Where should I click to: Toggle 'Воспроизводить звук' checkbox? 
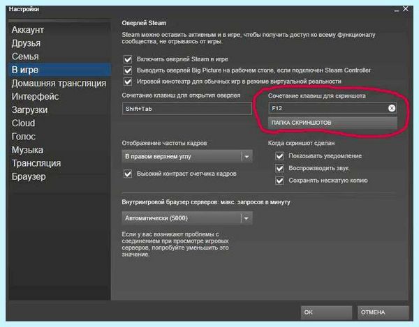click(279, 168)
